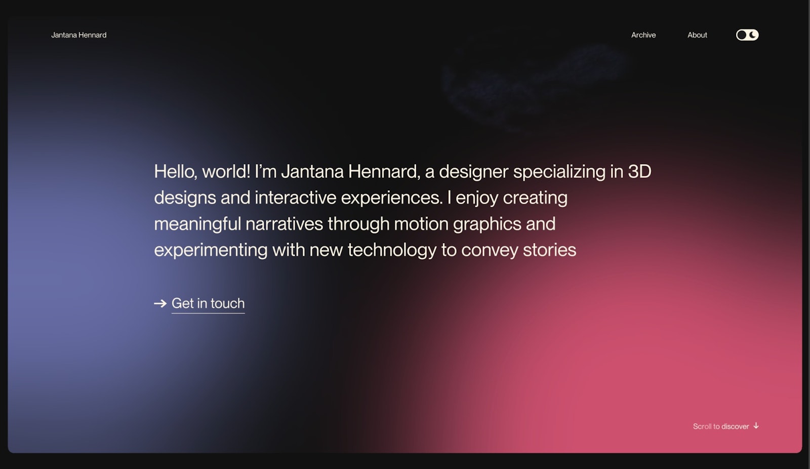The height and width of the screenshot is (469, 810).
Task: Open the Archive page from the navigation
Action: pyautogui.click(x=643, y=35)
